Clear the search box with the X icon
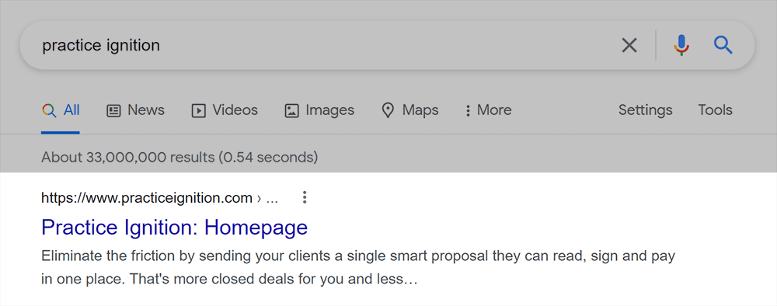The width and height of the screenshot is (777, 306). [x=629, y=46]
